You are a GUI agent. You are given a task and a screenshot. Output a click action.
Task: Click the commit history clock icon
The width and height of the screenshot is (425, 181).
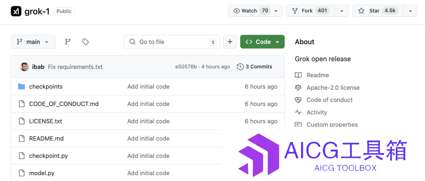tap(240, 66)
